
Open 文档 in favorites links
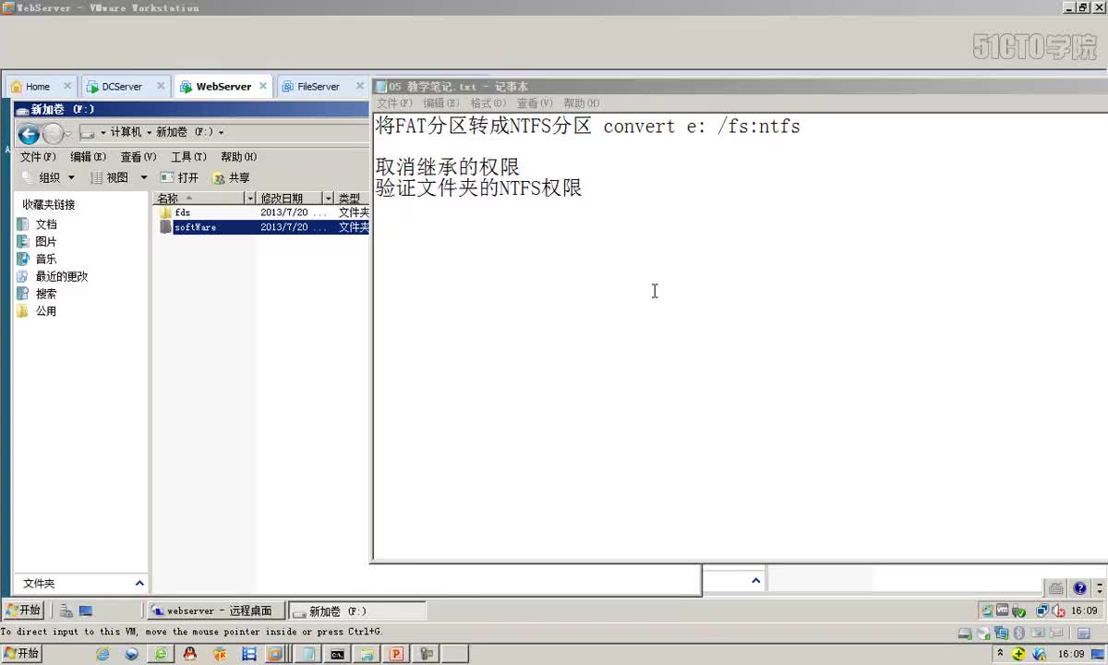[x=46, y=224]
